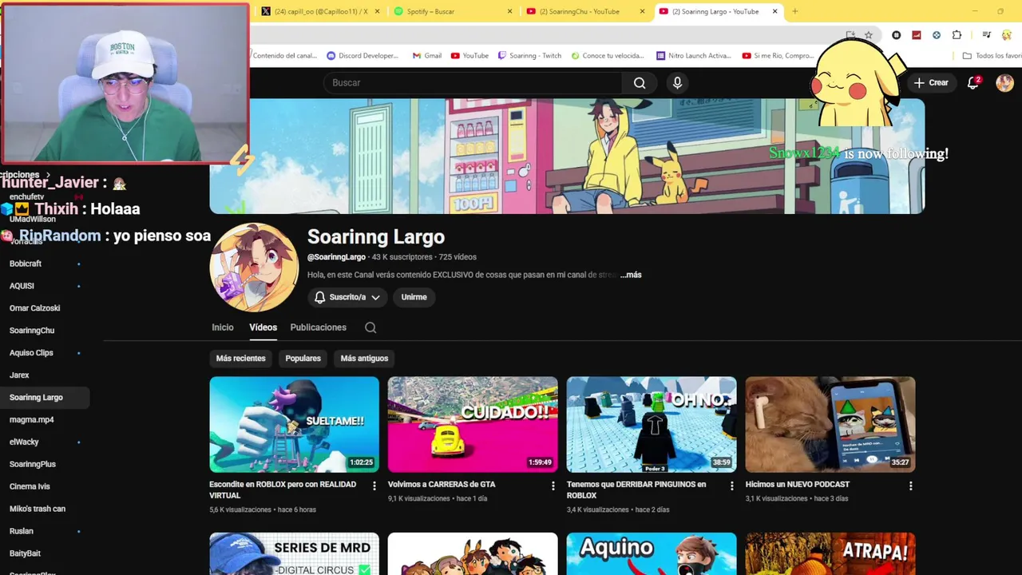Image resolution: width=1022 pixels, height=575 pixels.
Task: Switch to the SoarinngChu - YouTube tab
Action: click(584, 11)
